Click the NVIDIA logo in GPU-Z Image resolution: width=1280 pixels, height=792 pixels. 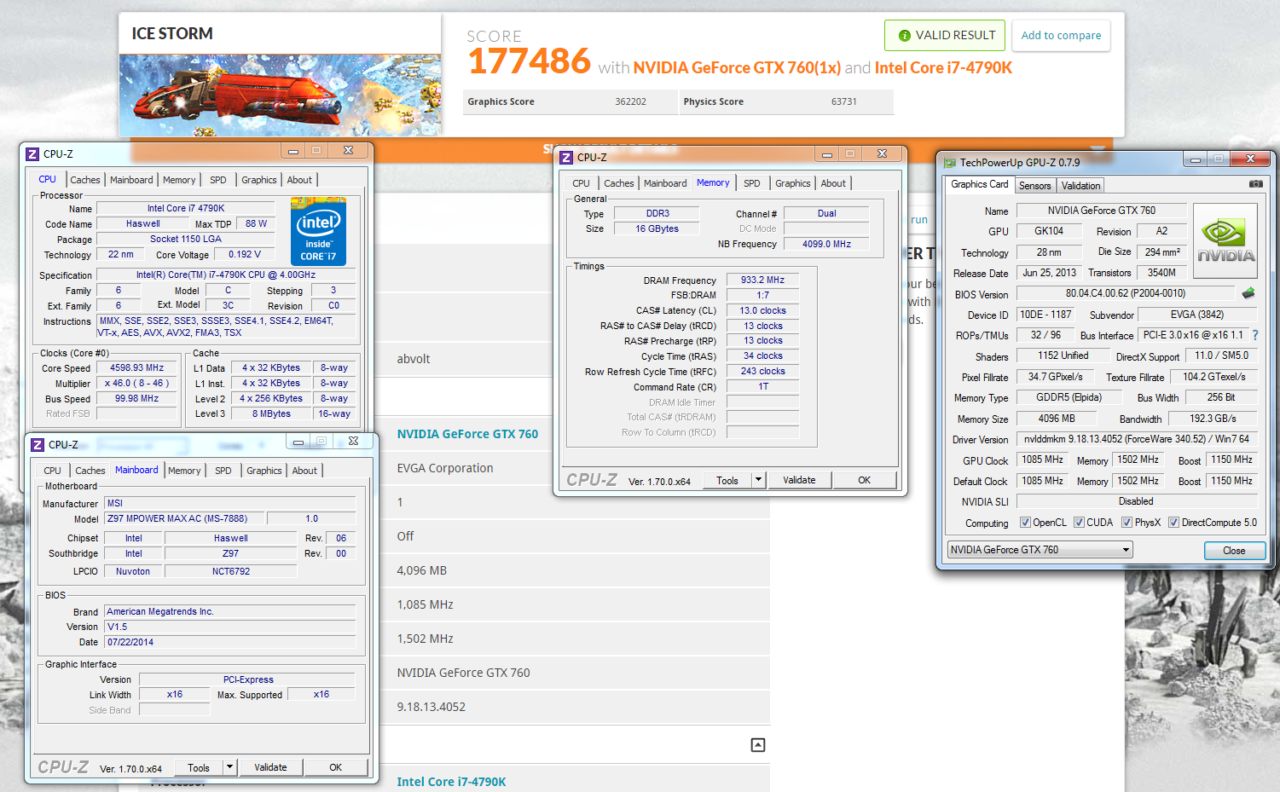coord(1225,241)
